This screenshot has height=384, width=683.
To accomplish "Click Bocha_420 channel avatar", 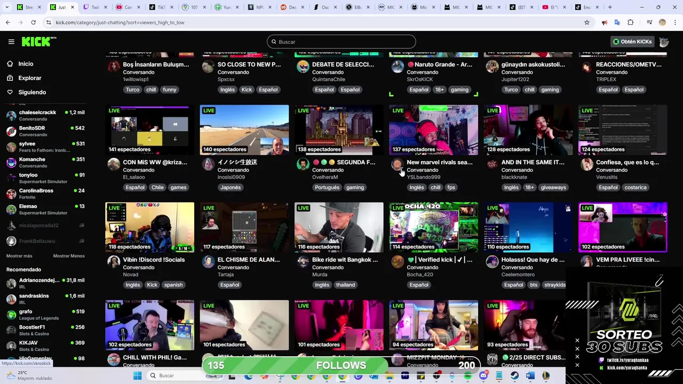I will point(398,262).
